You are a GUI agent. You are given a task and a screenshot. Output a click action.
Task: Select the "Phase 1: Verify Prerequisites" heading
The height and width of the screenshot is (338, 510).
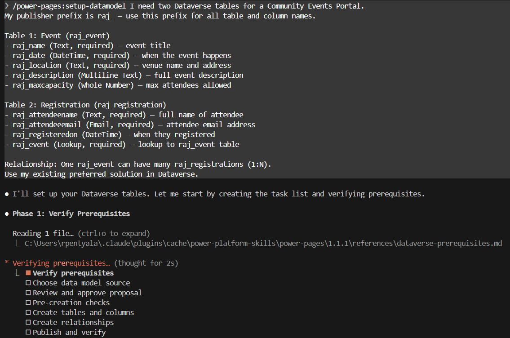coord(71,213)
